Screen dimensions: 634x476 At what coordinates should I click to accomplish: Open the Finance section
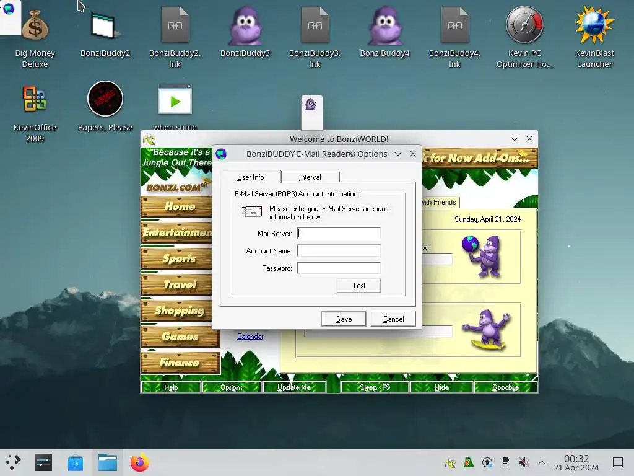click(180, 363)
